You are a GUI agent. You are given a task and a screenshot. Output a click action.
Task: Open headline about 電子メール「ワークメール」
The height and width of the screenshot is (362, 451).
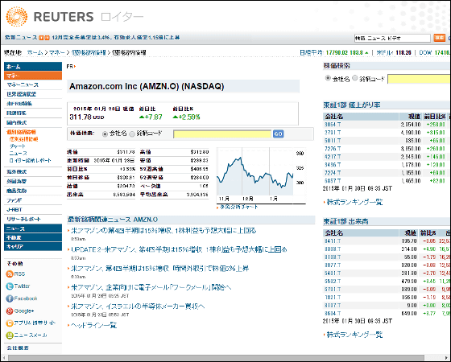[151, 287]
